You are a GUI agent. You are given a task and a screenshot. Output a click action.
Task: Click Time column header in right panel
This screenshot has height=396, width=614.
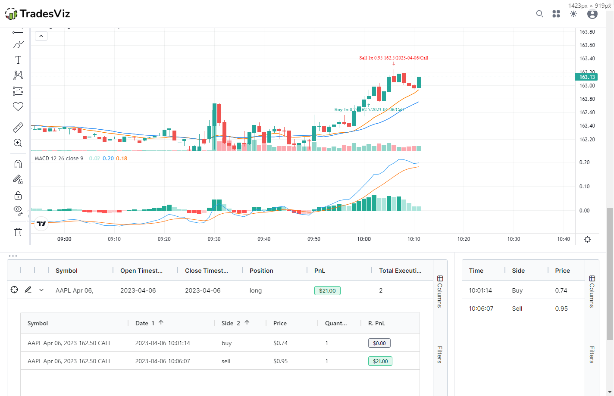coord(476,271)
